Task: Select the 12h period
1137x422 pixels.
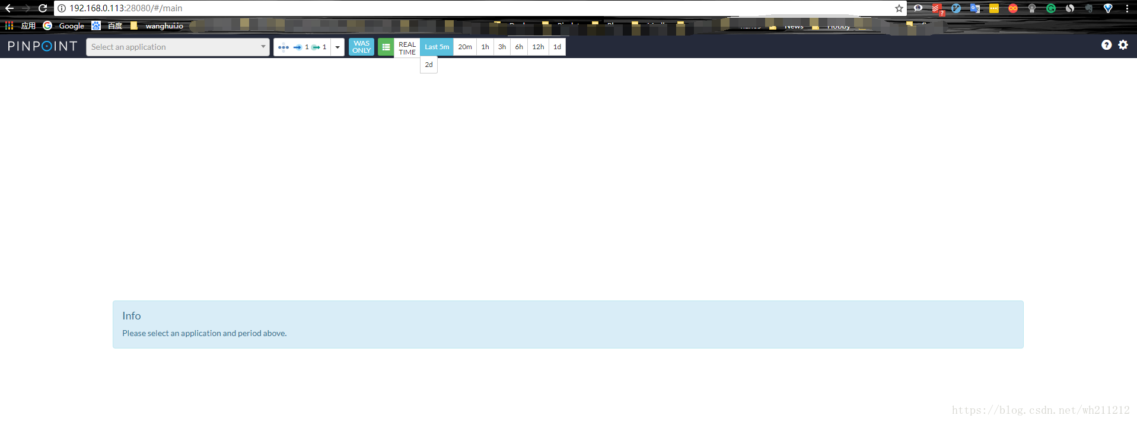Action: [538, 47]
